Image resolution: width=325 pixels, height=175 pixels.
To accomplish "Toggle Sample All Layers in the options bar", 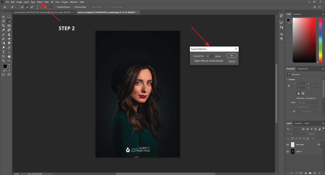I will pyautogui.click(x=56, y=7).
